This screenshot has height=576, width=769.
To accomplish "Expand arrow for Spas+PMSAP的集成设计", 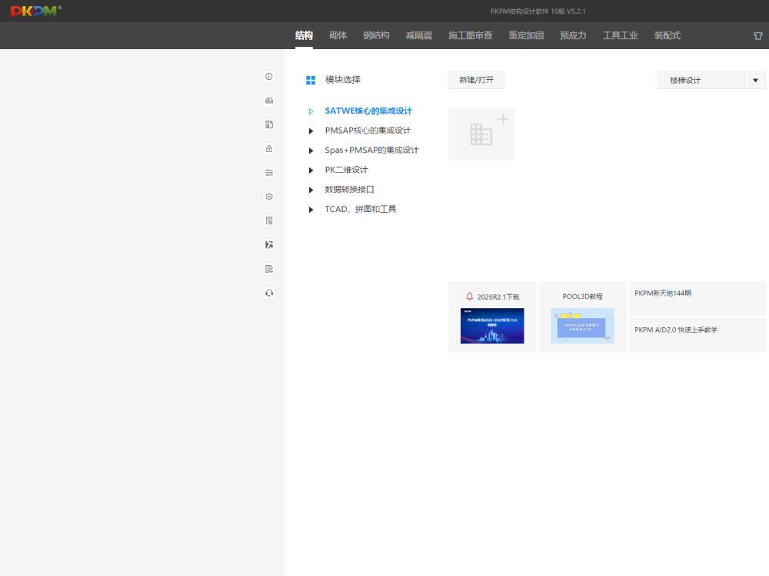I will (x=311, y=151).
